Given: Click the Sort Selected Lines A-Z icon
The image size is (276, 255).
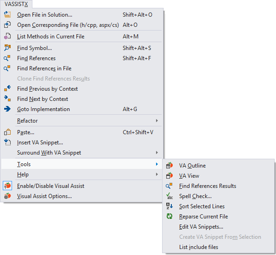Looking at the screenshot, I should pos(169,206).
